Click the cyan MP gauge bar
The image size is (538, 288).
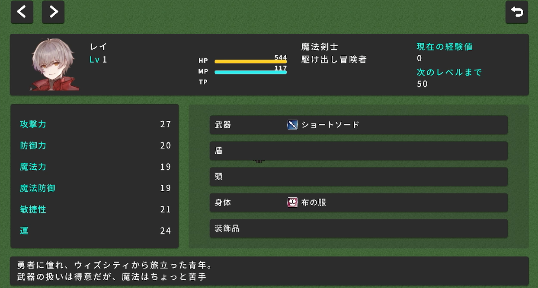[x=250, y=72]
